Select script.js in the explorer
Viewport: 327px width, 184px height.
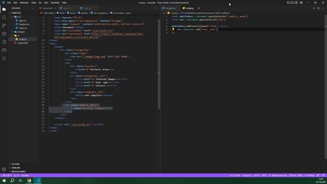22,39
